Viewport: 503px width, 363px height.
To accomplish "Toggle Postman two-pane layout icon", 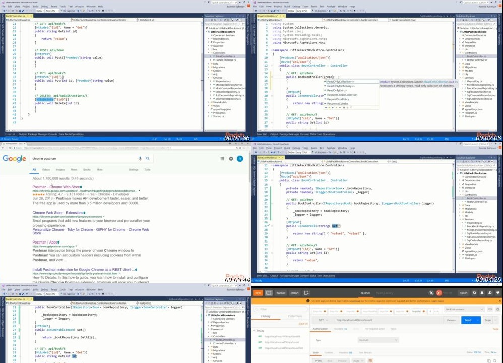I will coord(269,293).
